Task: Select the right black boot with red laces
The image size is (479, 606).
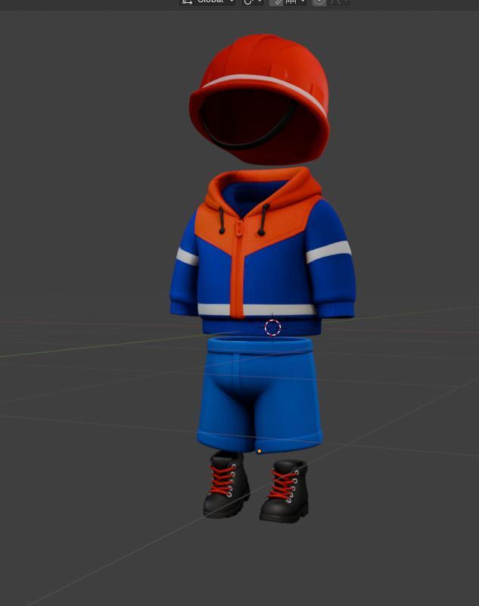Action: [x=285, y=491]
